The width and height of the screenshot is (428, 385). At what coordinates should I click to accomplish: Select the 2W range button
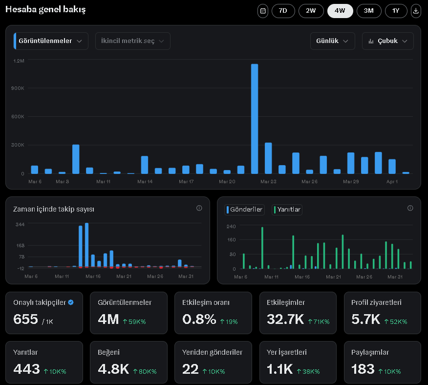point(311,11)
